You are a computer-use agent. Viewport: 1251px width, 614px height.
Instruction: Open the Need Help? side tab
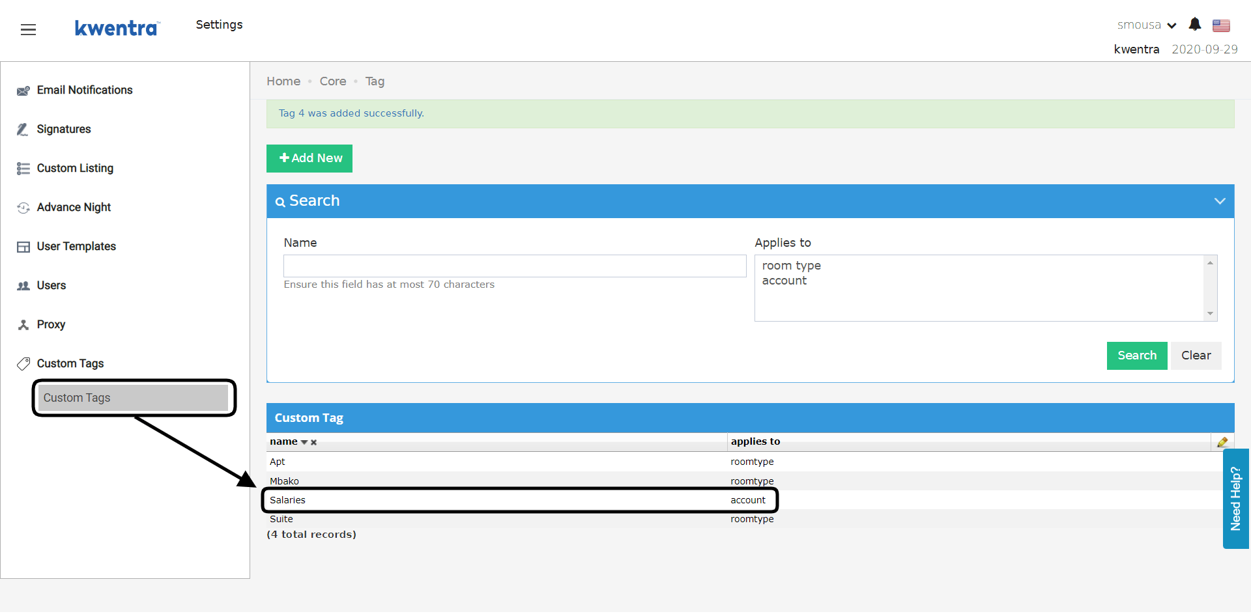[x=1235, y=499]
